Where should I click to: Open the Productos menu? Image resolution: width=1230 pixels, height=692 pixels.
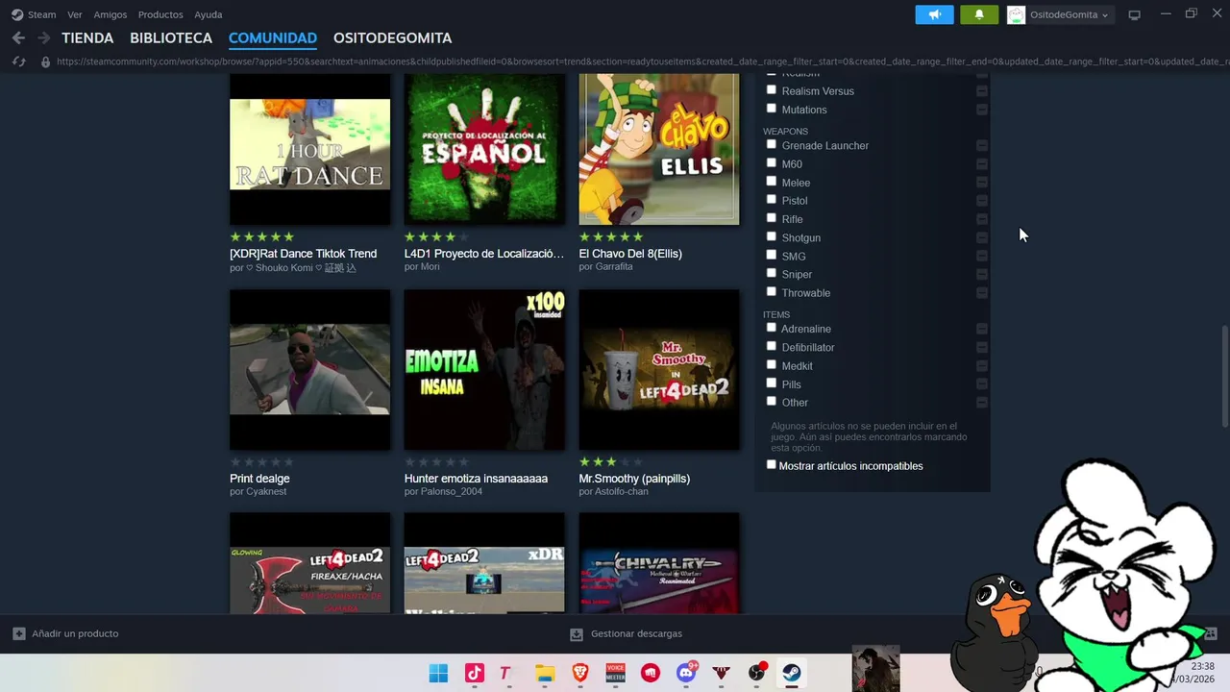tap(160, 14)
